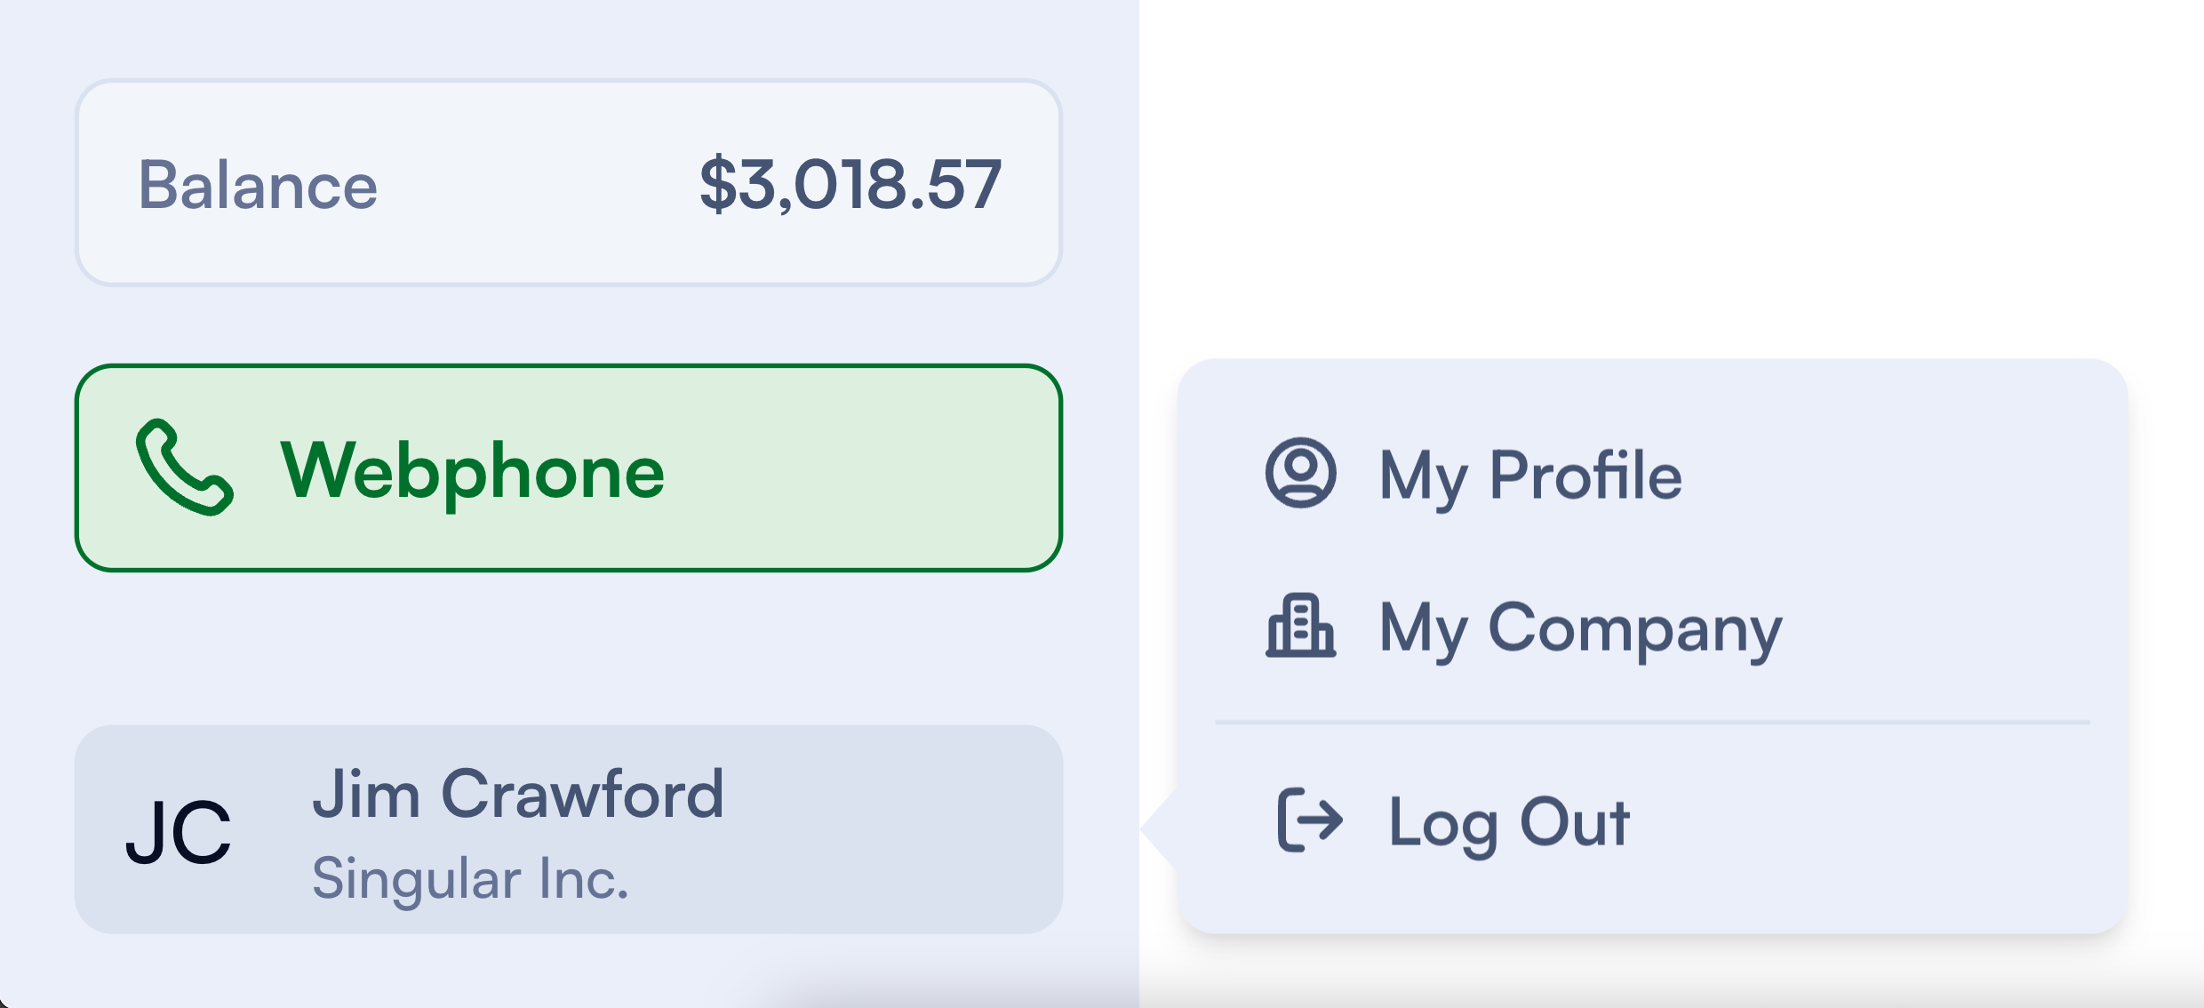Select the Webphone label text
The width and height of the screenshot is (2204, 1008).
(472, 471)
